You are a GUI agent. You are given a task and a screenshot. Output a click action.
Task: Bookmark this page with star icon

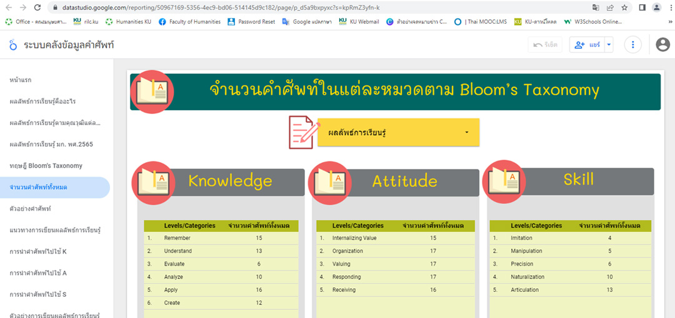pos(624,7)
